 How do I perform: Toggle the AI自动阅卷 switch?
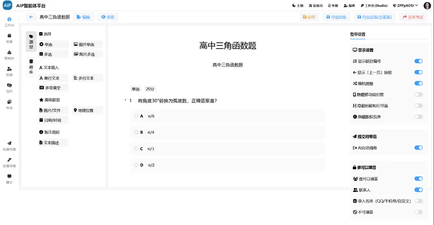pyautogui.click(x=418, y=148)
